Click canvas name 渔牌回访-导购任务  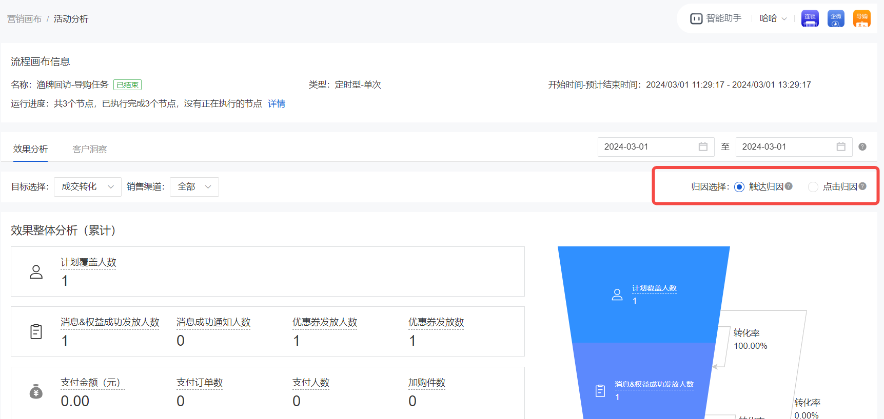(72, 85)
